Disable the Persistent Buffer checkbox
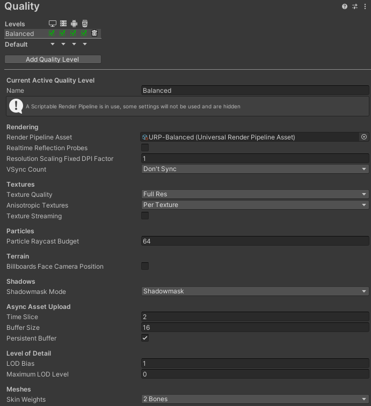 [x=145, y=338]
